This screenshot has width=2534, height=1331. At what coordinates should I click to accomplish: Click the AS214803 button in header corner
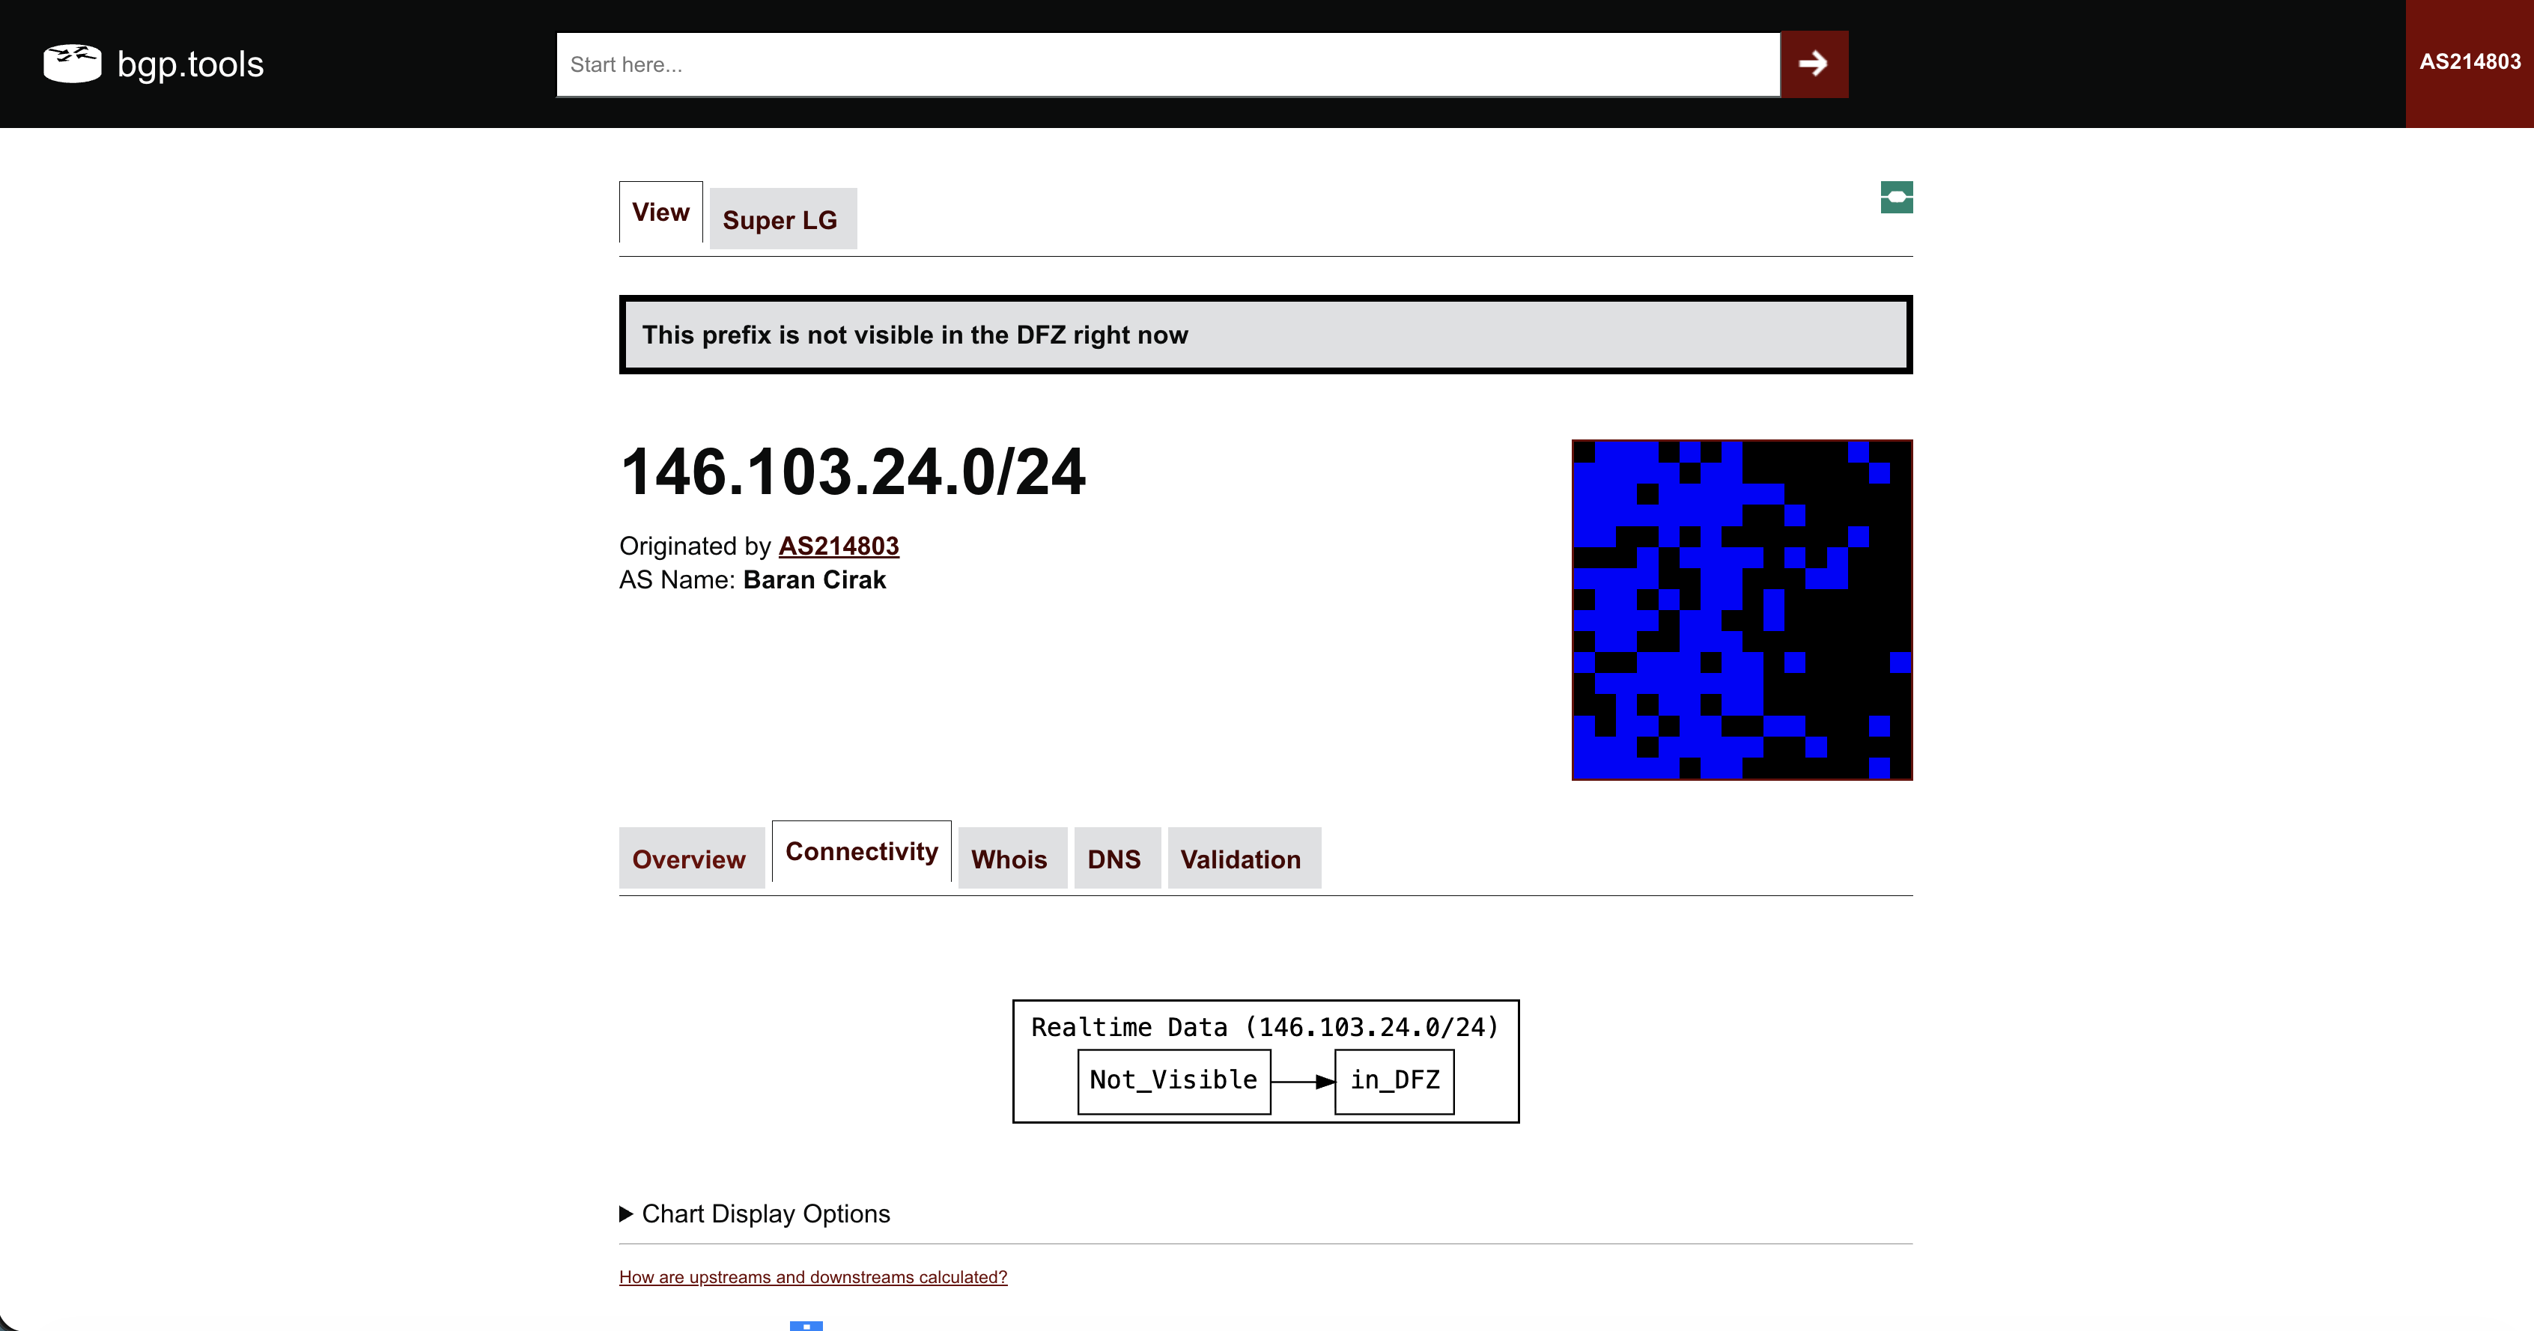[x=2469, y=63]
